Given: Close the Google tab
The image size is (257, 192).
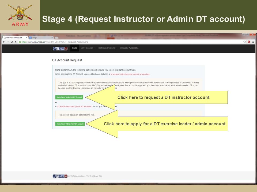Looking at the screenshot, I should [x=52, y=38].
